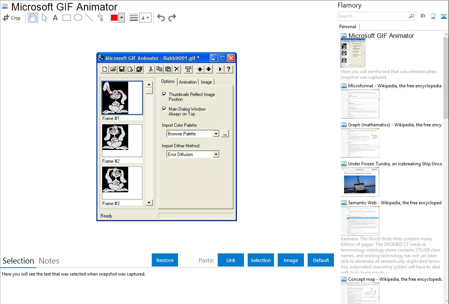Viewport: 449px width, 304px height.
Task: Switch to the Animation tab
Action: click(188, 82)
